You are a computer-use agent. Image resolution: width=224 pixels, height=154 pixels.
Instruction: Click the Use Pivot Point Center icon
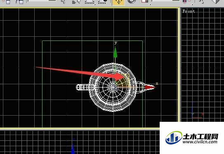[186, 2]
